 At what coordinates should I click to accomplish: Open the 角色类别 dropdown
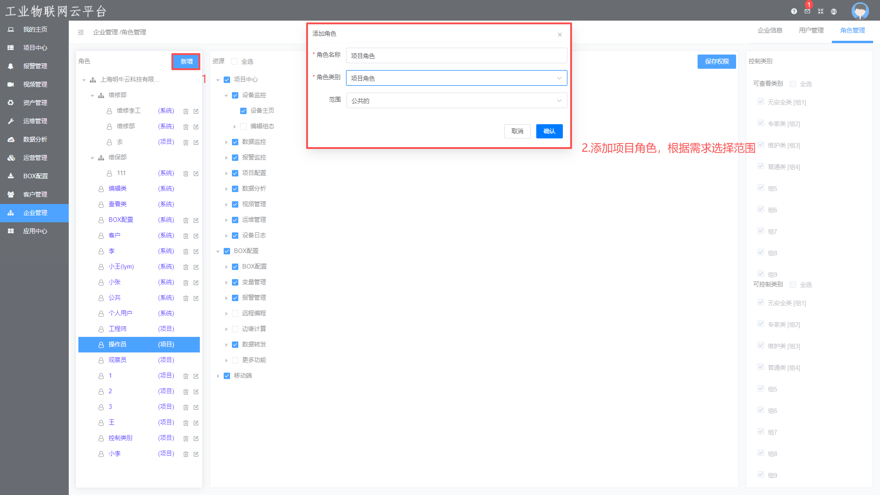tap(456, 78)
